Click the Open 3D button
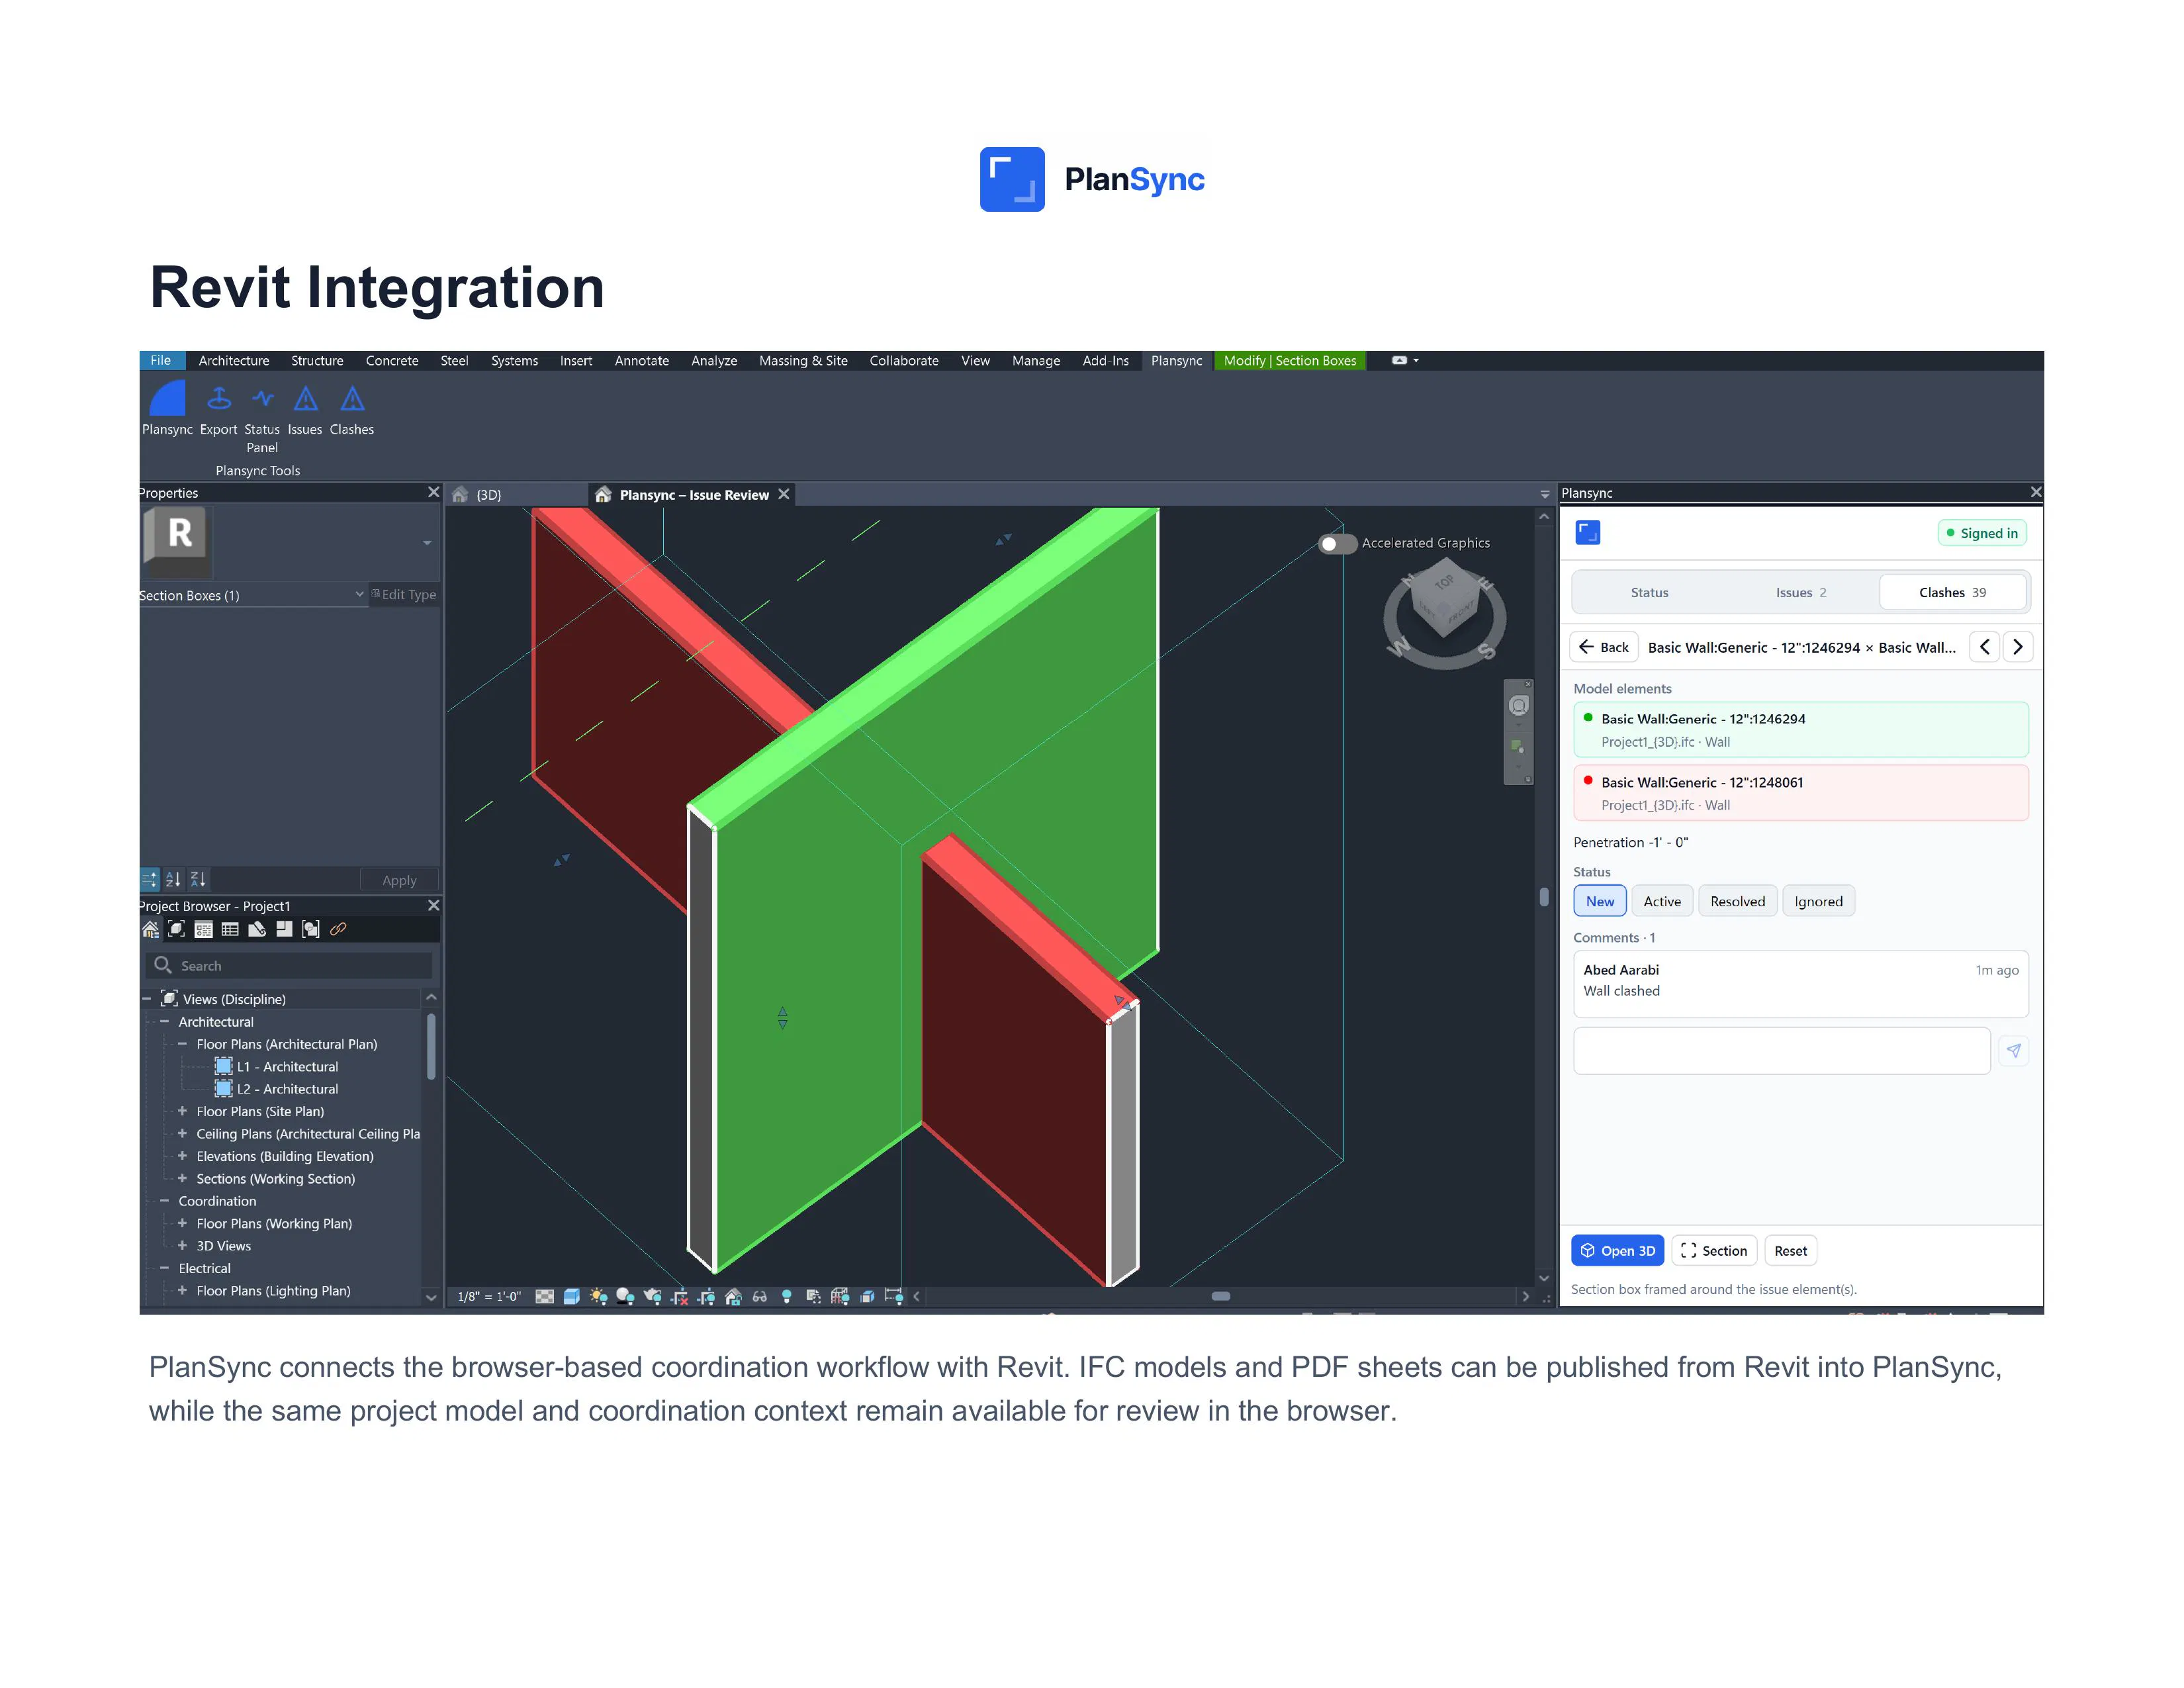This screenshot has height=1688, width=2184. coord(1618,1251)
